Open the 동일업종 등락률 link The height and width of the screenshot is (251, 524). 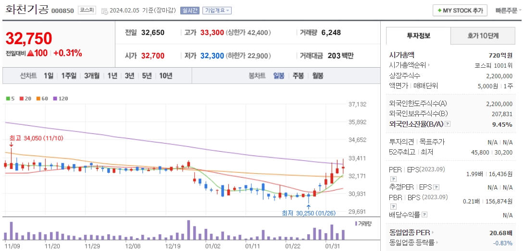[x=414, y=242]
